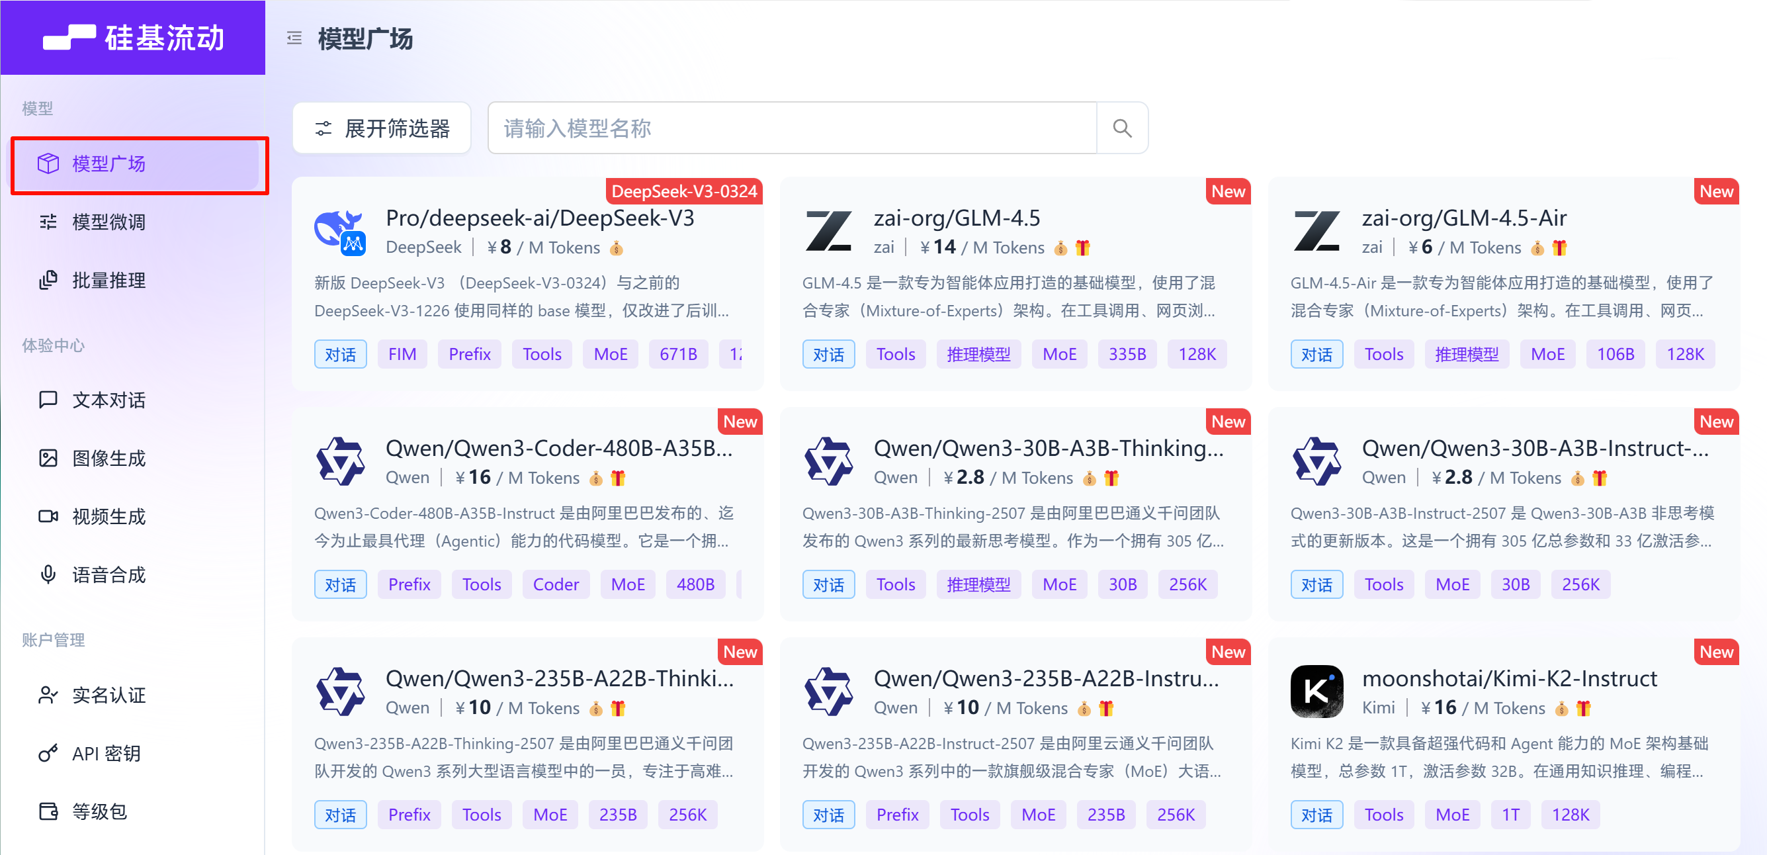Click Prefix tag on Qwen3-235B-A22B-Instruct card
The image size is (1767, 855).
(x=897, y=815)
